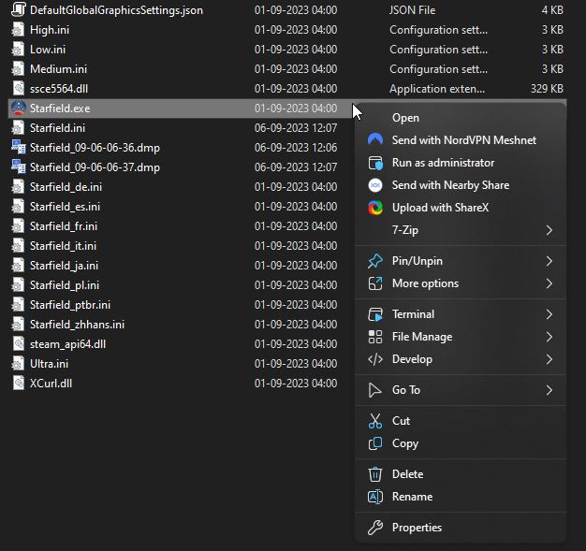Screen dimensions: 586x551
Task: Select the Starfield_es.ini file name
Action: click(65, 207)
